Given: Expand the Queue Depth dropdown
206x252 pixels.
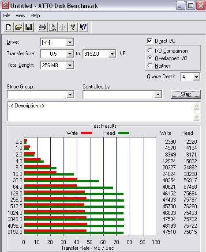Looking at the screenshot, I should click(x=196, y=76).
